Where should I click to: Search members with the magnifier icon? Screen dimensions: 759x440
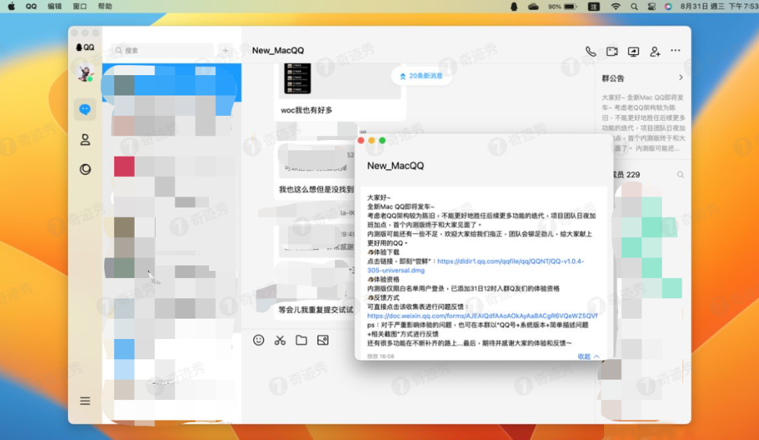[x=680, y=175]
